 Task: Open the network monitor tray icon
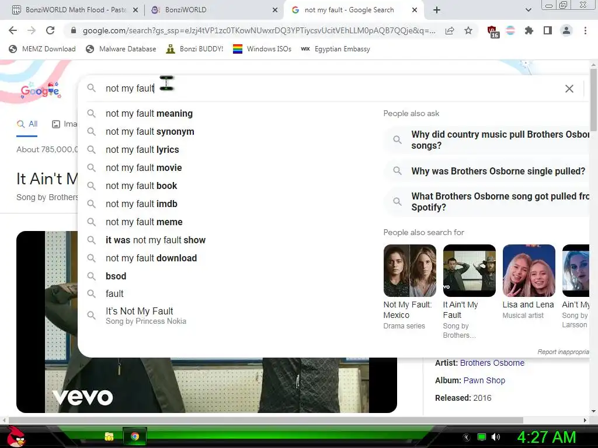[482, 437]
